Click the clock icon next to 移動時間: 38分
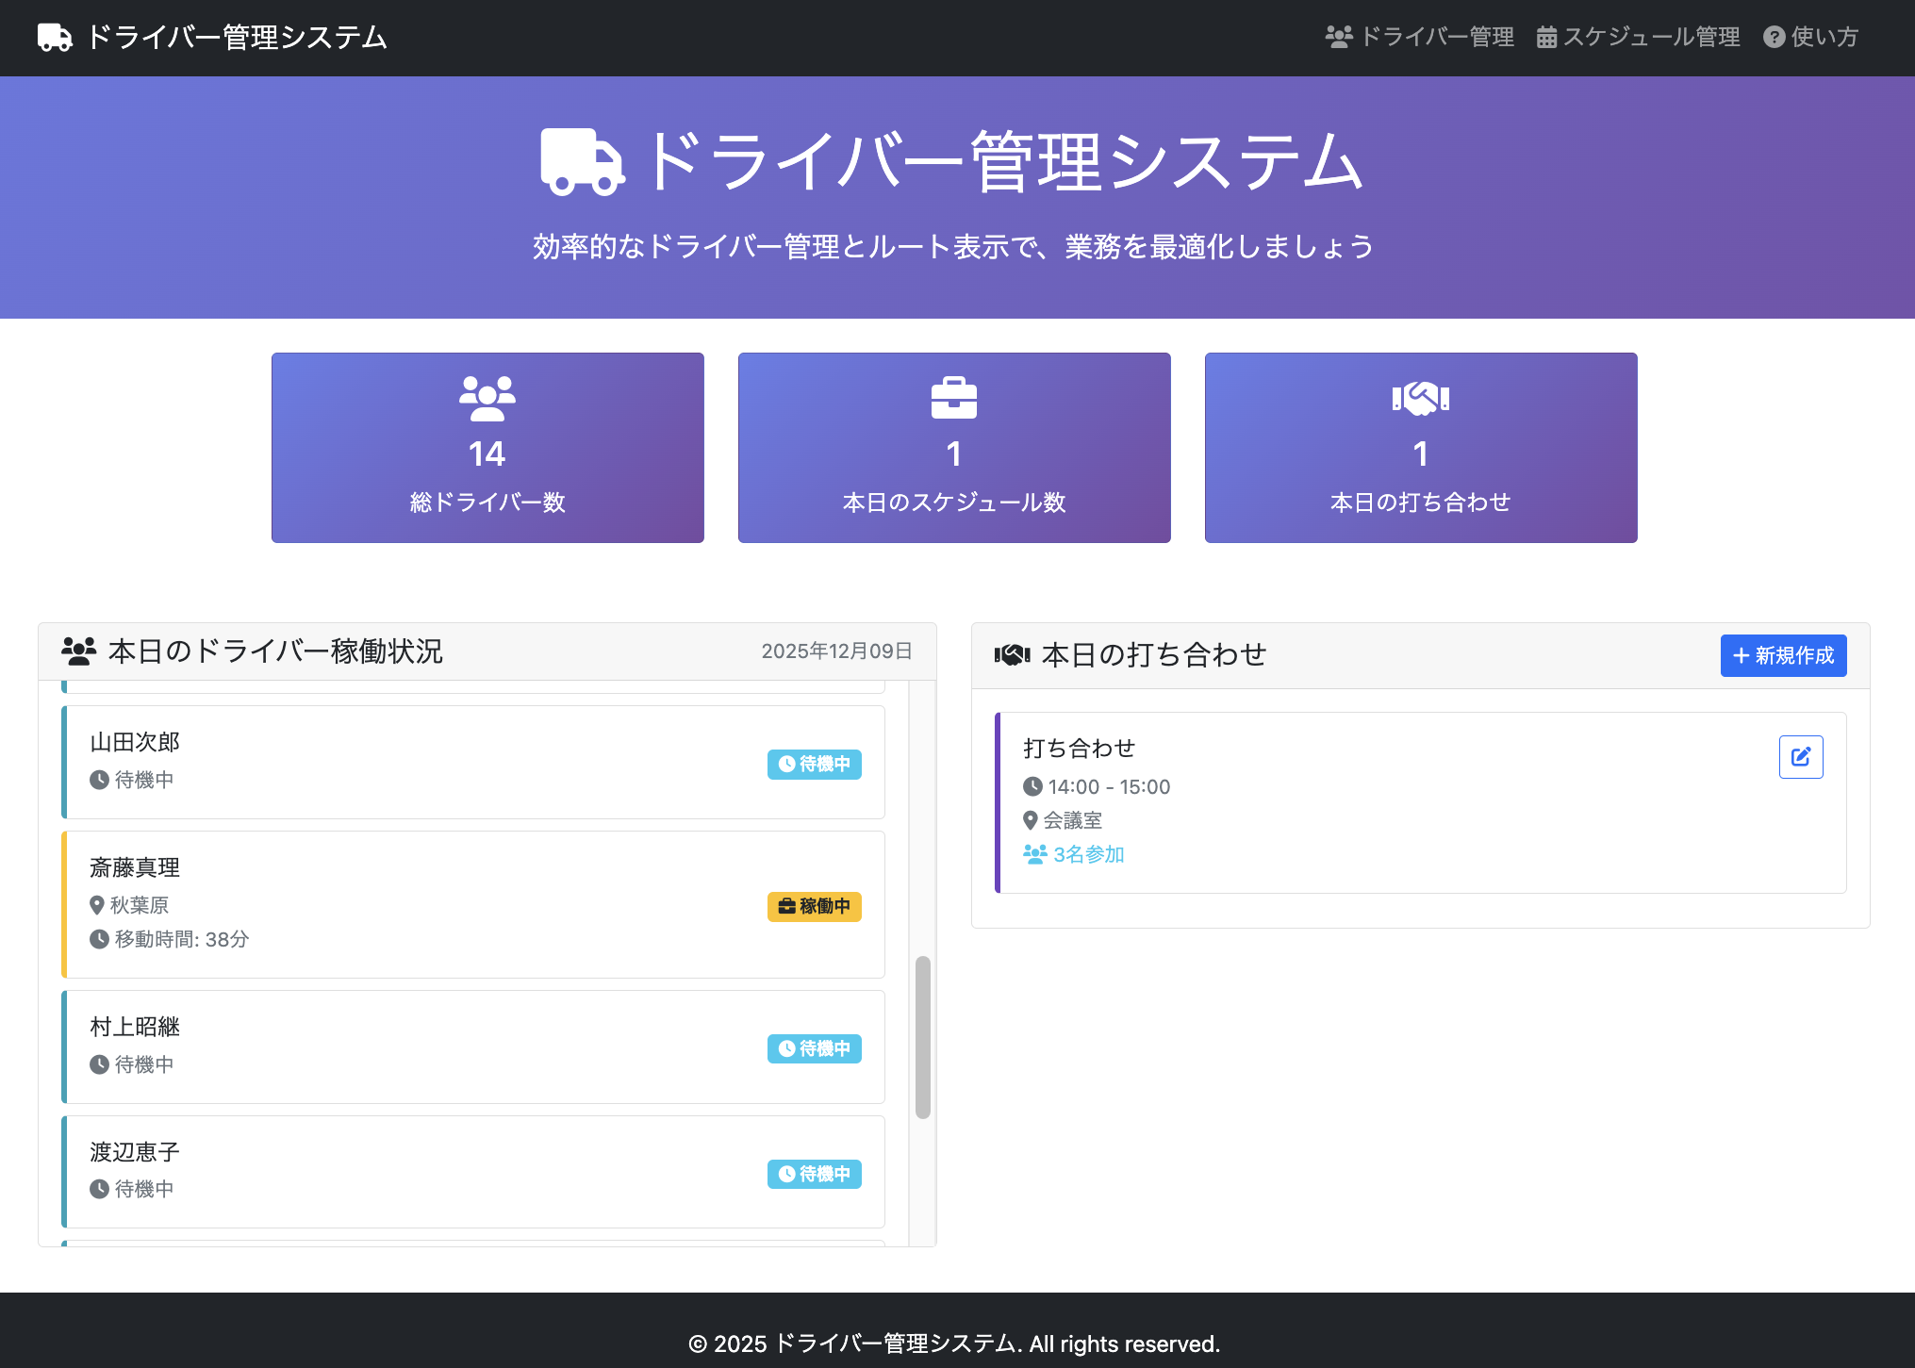Screen dimensions: 1915x1368 (100, 939)
